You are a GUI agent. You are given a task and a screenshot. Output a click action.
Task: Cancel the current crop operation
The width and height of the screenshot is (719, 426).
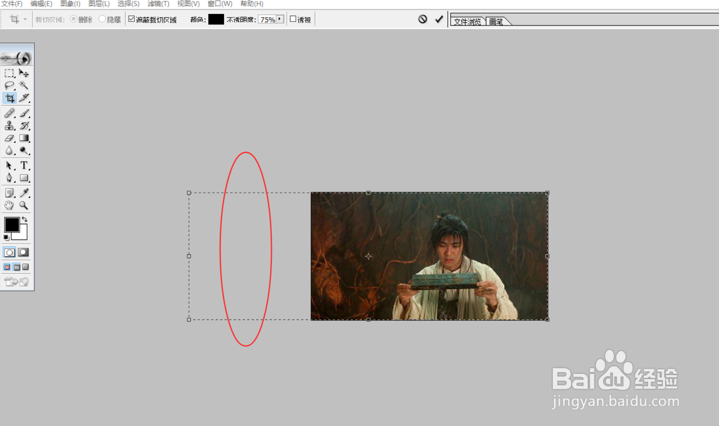pos(422,19)
